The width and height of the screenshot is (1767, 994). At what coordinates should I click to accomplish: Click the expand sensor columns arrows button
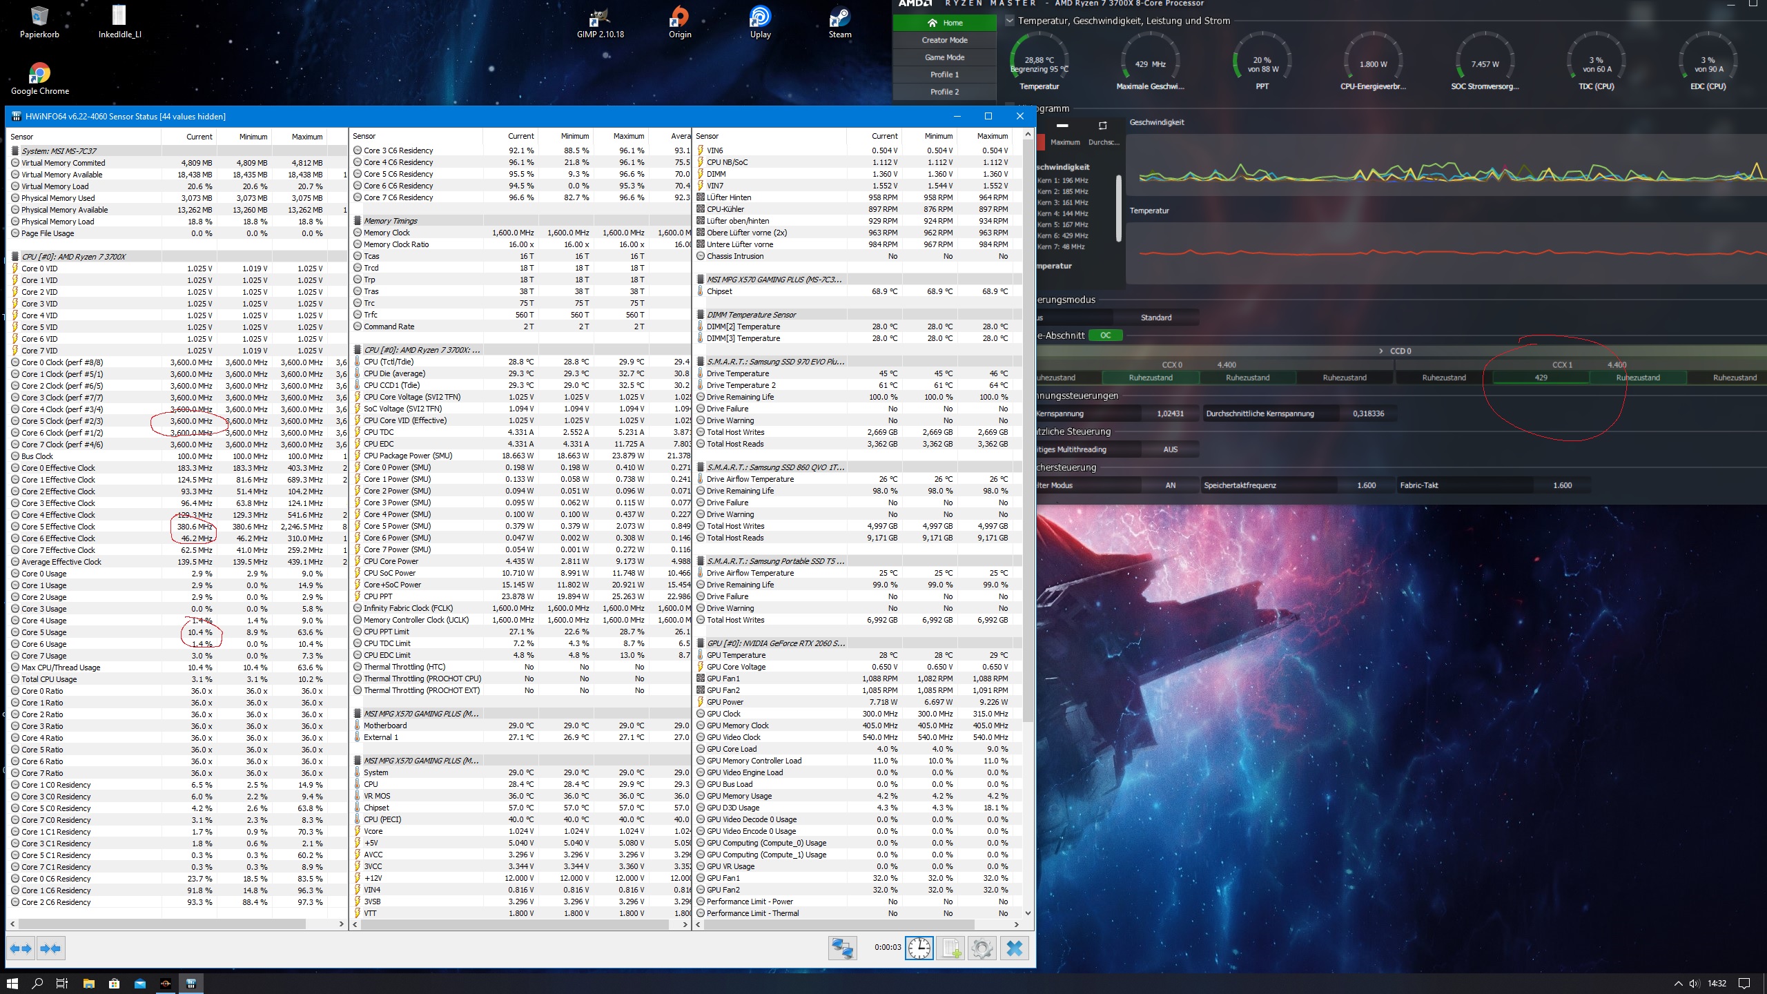click(21, 948)
